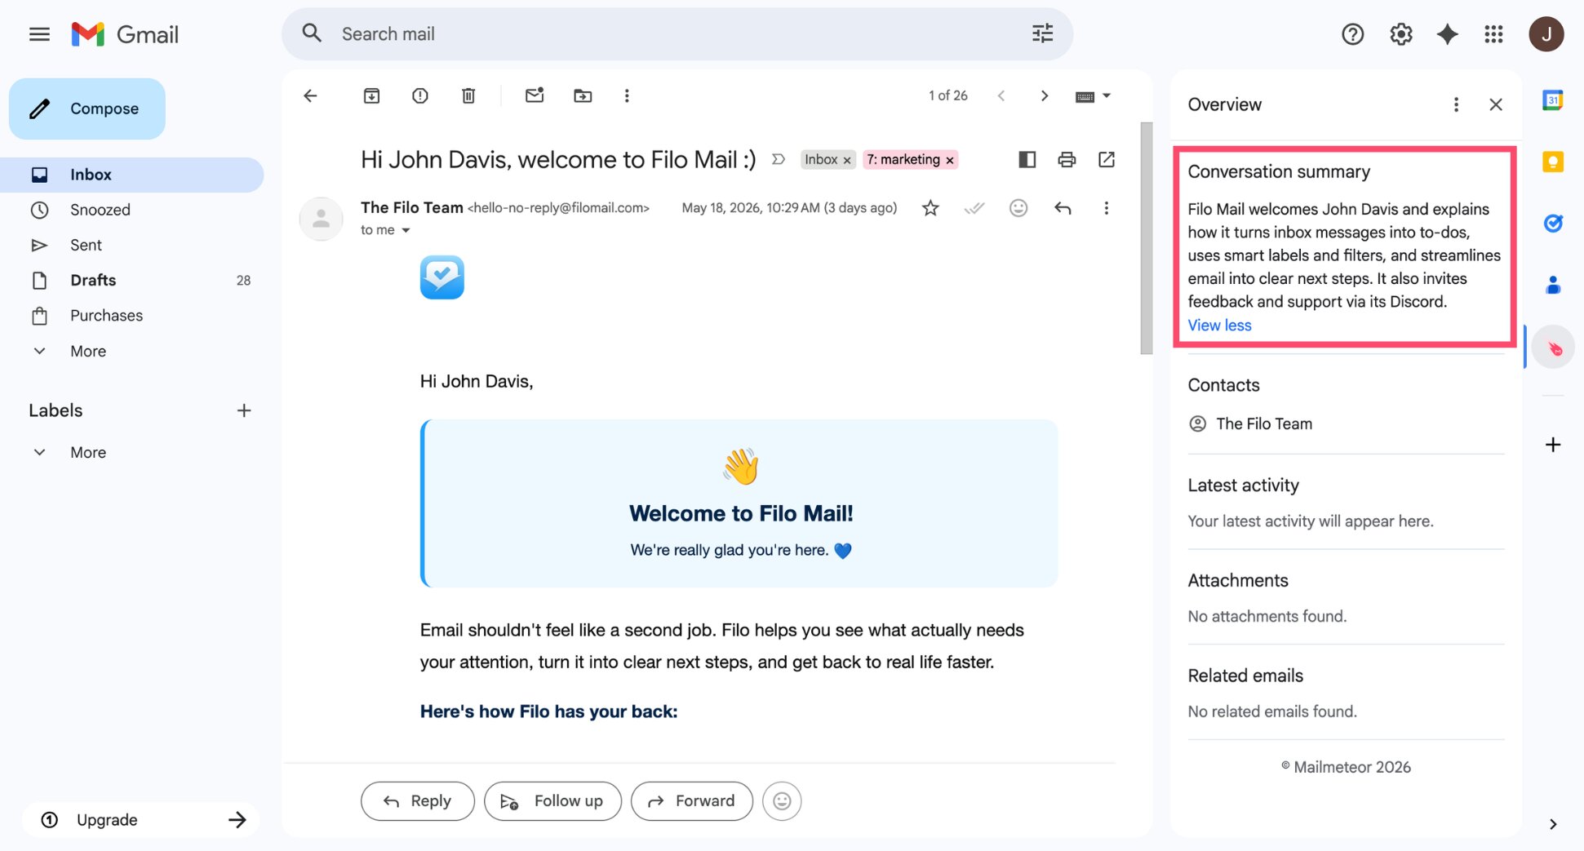Screen dimensions: 1584x851
Task: Click the Mailmeteor tracking double-check icon
Action: tap(974, 208)
